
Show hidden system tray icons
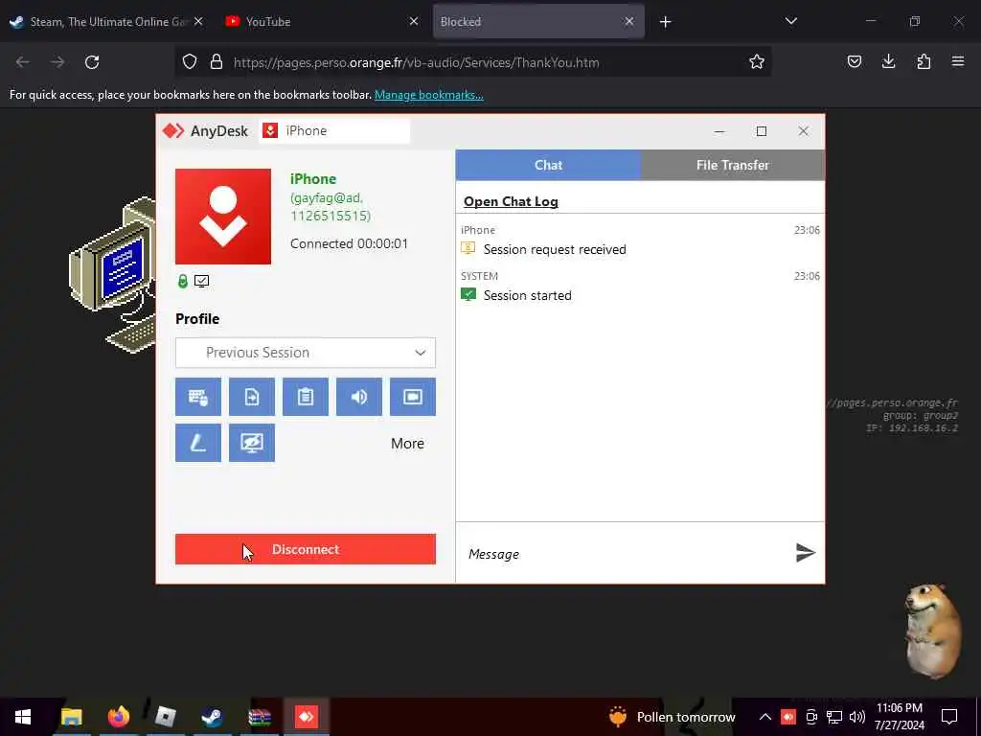[765, 717]
